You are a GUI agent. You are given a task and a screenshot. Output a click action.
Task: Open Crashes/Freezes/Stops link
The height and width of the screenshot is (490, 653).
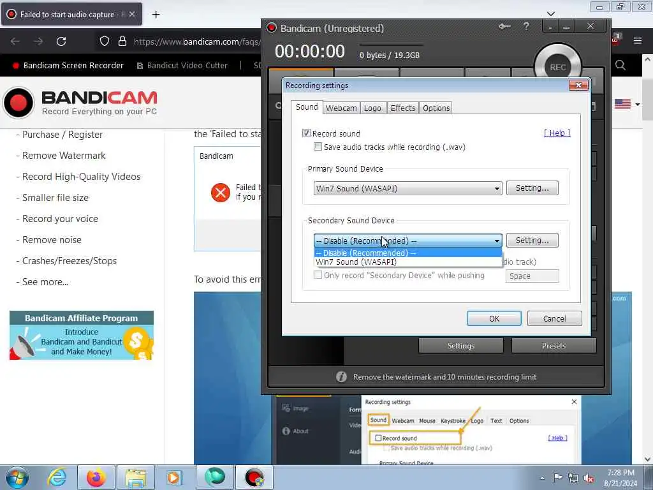[69, 261]
